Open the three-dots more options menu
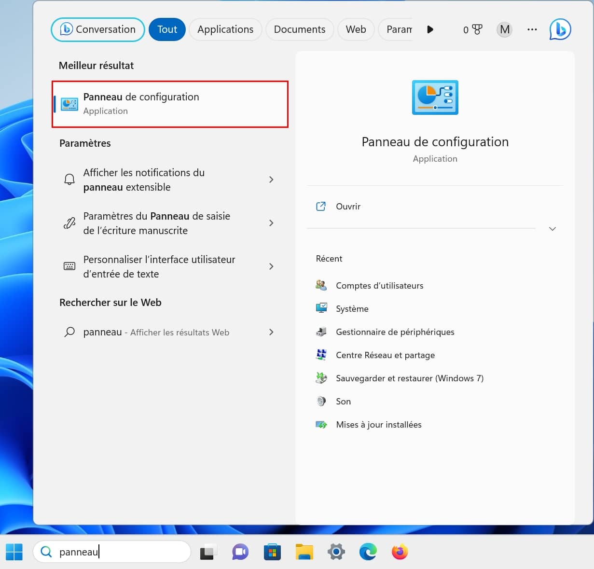 pyautogui.click(x=532, y=29)
